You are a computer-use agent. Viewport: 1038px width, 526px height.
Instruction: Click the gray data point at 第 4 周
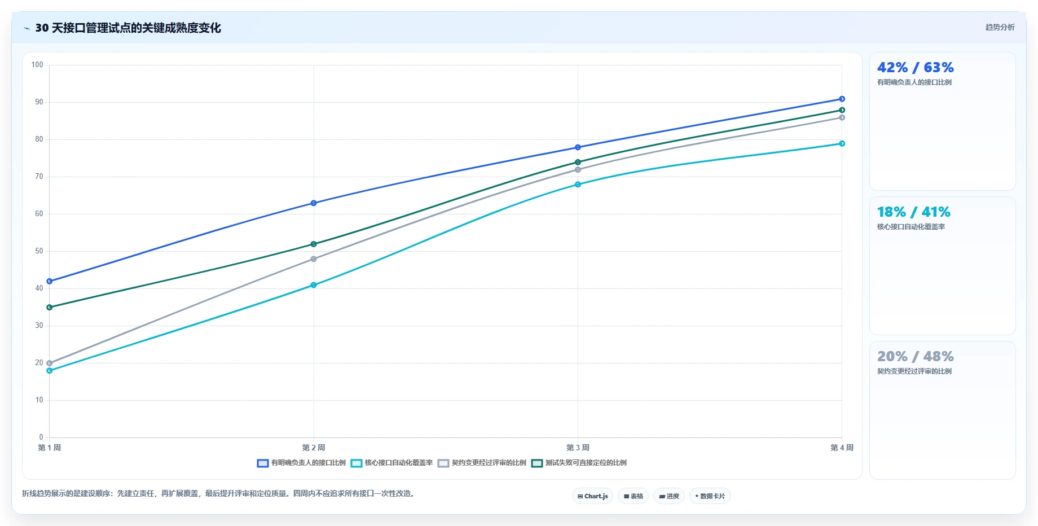click(842, 117)
